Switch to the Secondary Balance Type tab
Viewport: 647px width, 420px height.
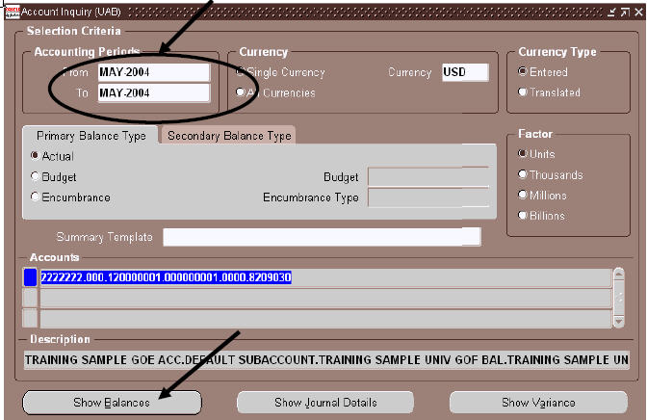click(229, 136)
